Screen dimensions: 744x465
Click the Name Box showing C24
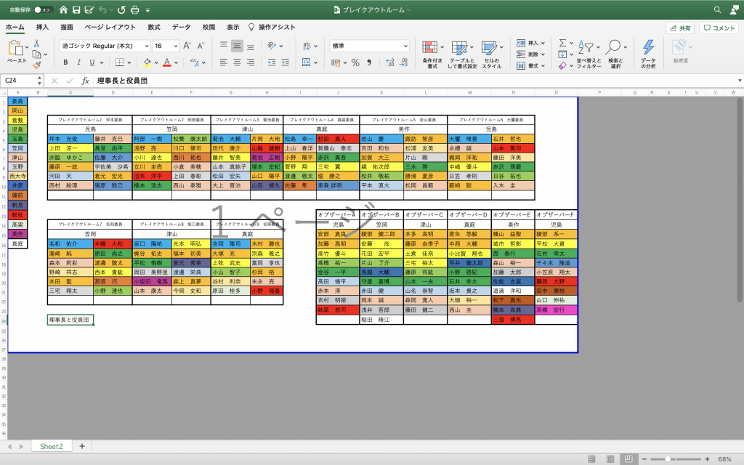pyautogui.click(x=21, y=81)
